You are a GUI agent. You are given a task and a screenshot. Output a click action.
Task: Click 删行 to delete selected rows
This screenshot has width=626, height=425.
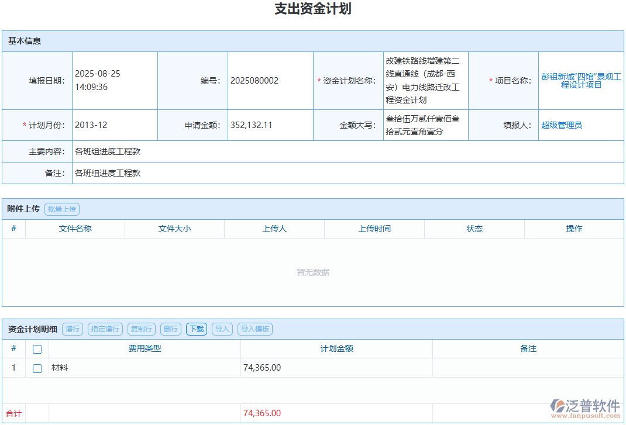[x=170, y=329]
